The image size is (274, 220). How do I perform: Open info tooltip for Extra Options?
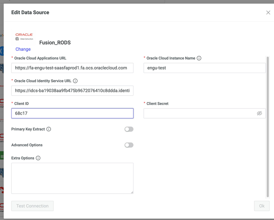(38, 158)
